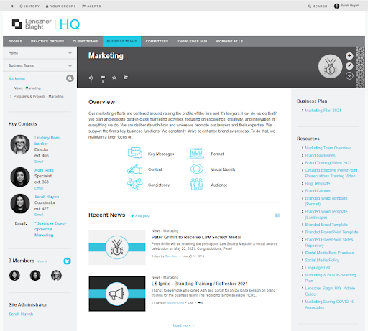368x331 pixels.
Task: Open the Sarah Huynh user profile menu
Action: (348, 6)
